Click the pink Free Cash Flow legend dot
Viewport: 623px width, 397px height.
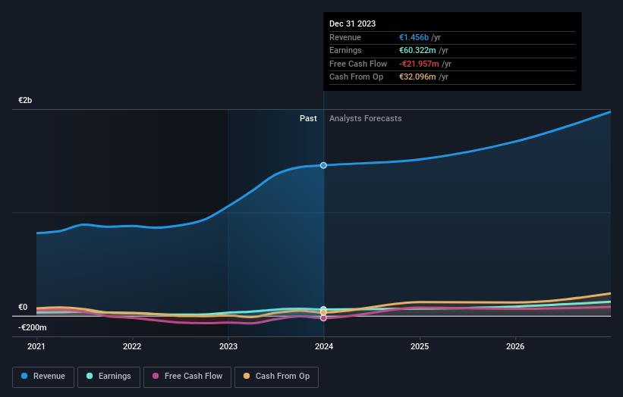[156, 376]
